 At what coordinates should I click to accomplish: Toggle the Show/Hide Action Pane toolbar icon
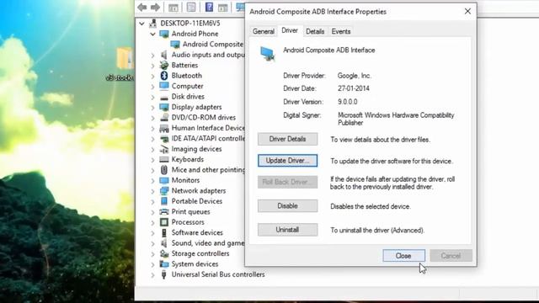coord(222,8)
